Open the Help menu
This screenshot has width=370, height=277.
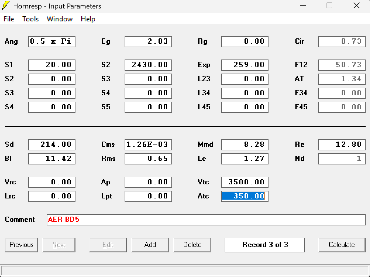click(88, 19)
